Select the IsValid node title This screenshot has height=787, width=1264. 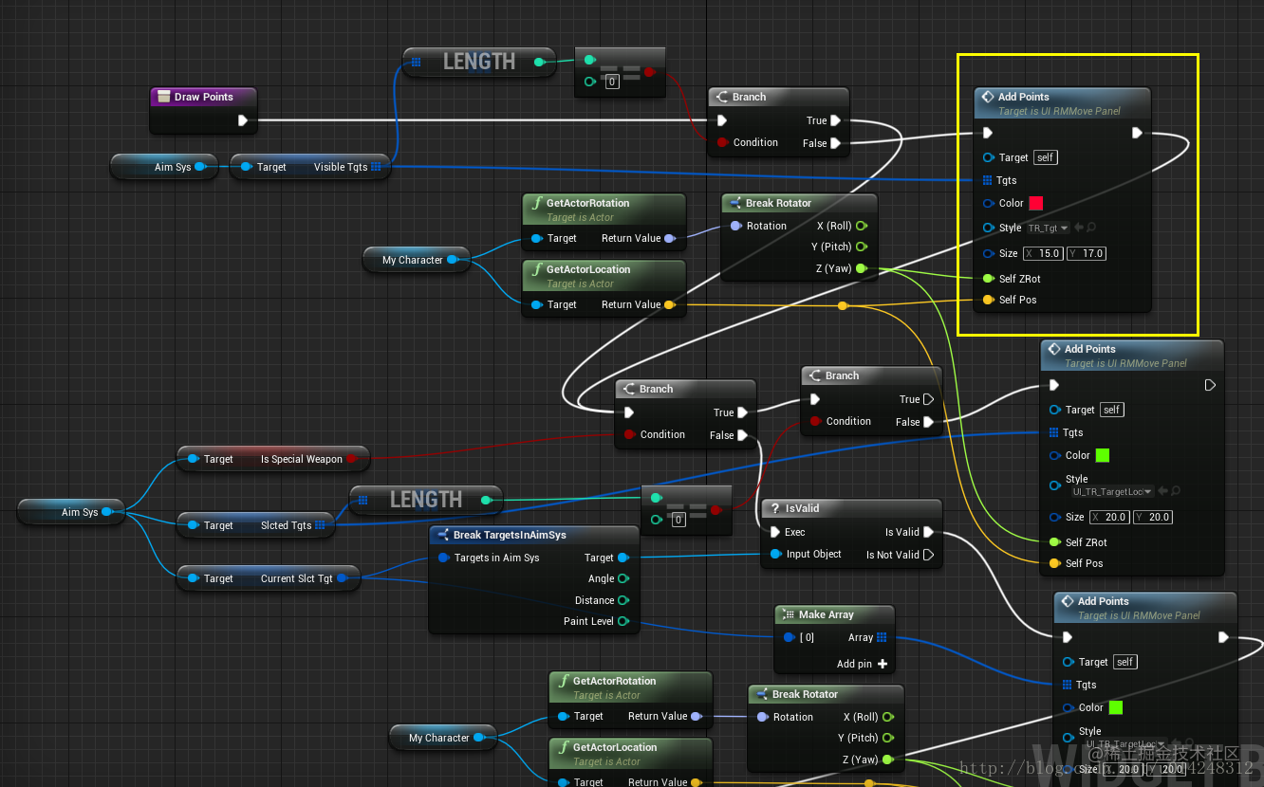803,508
